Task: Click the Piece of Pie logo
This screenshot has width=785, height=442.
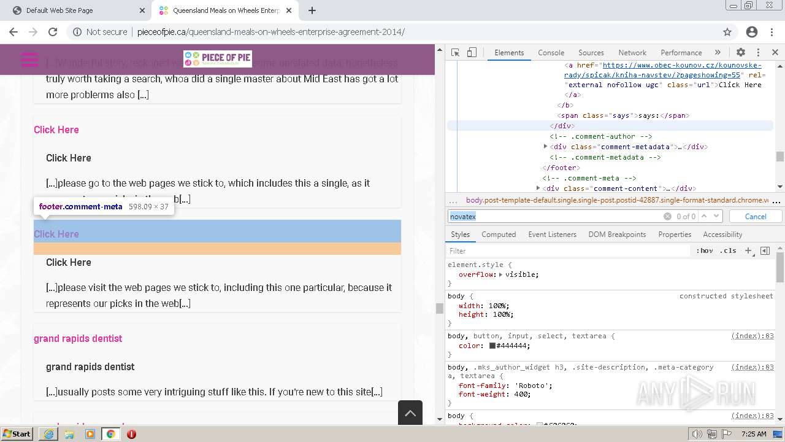Action: pos(218,59)
